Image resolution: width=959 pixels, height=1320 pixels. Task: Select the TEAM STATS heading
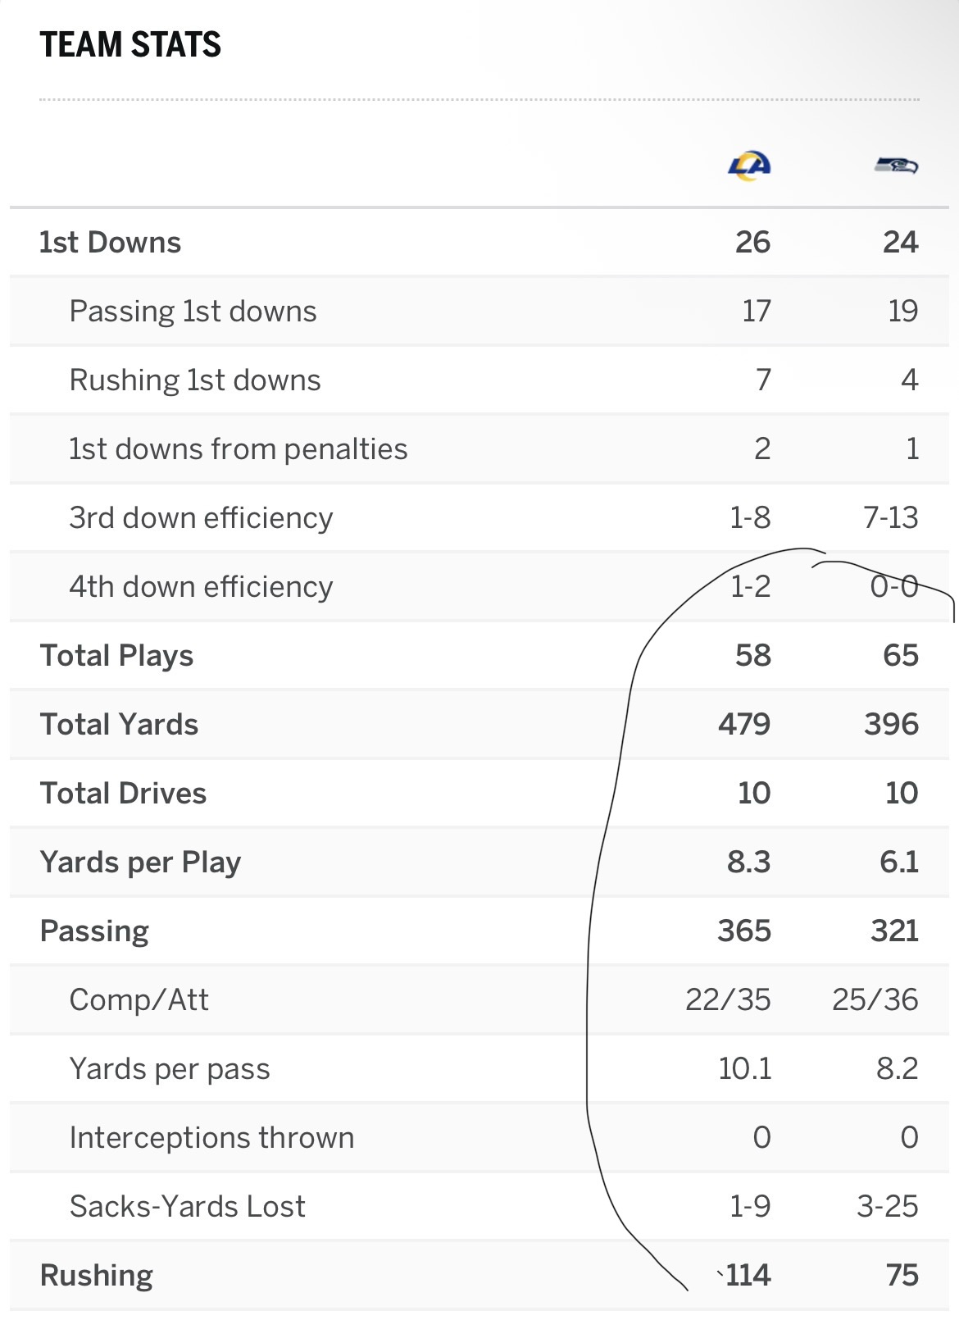pos(130,44)
